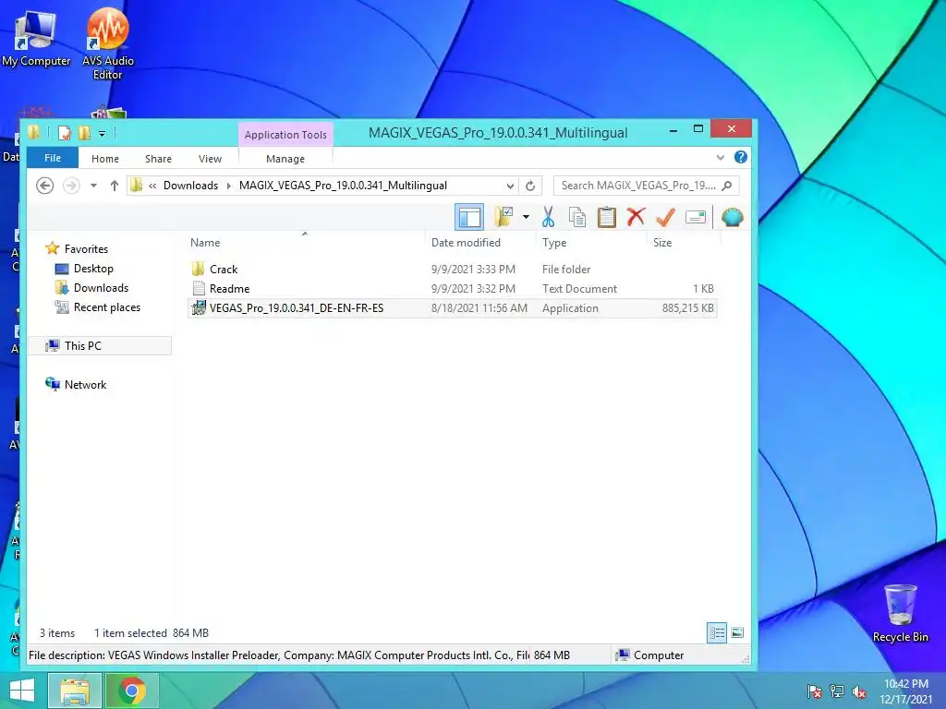Click the Windows Start button

pyautogui.click(x=22, y=691)
